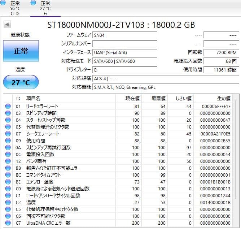The width and height of the screenshot is (241, 229).
Task: Click status icon of ロード/アンロードサイクル回数 row
Action: pyautogui.click(x=8, y=195)
